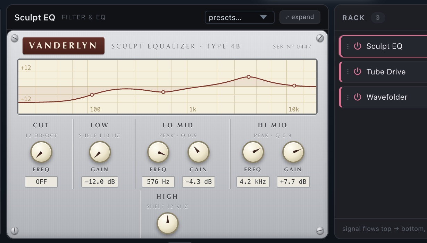Viewport: 427px width, 243px height.
Task: Grab the Tube Drive drag handle
Action: click(x=348, y=72)
